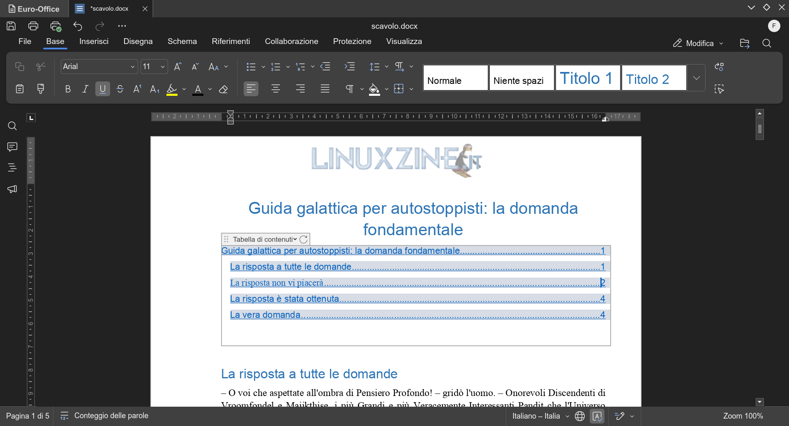
Task: Click the search magnifier at top right
Action: 767,43
